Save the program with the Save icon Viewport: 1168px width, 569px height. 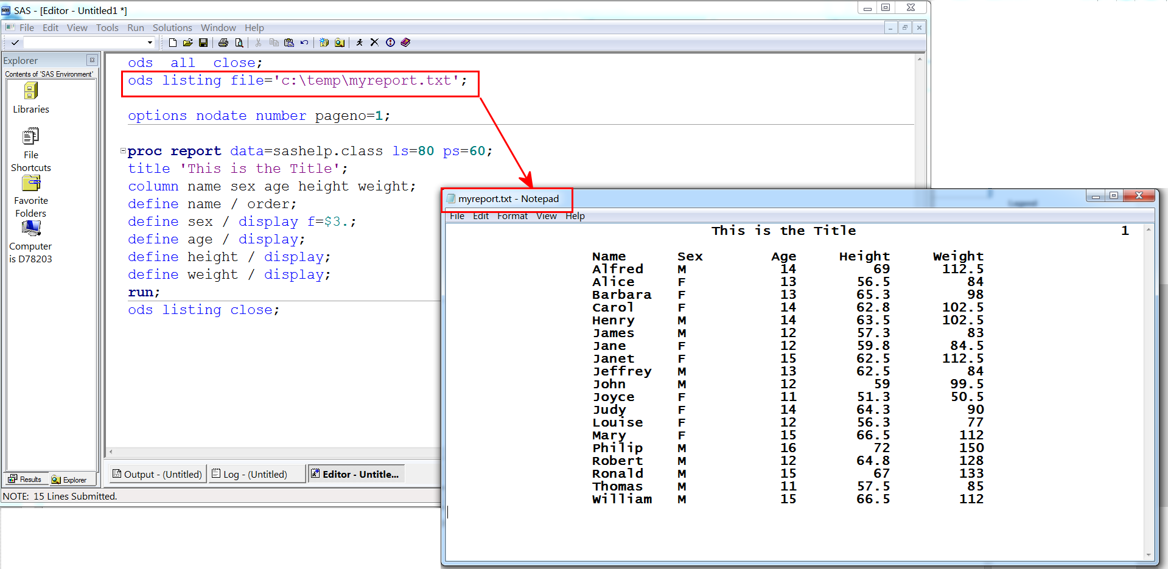[203, 42]
